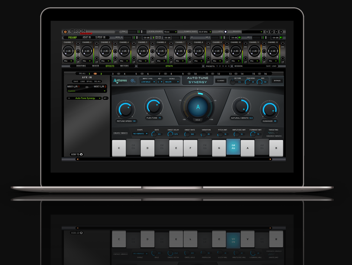Open the ROUTING tab
Image resolution: width=352 pixels, height=265 pixels.
pos(81,66)
